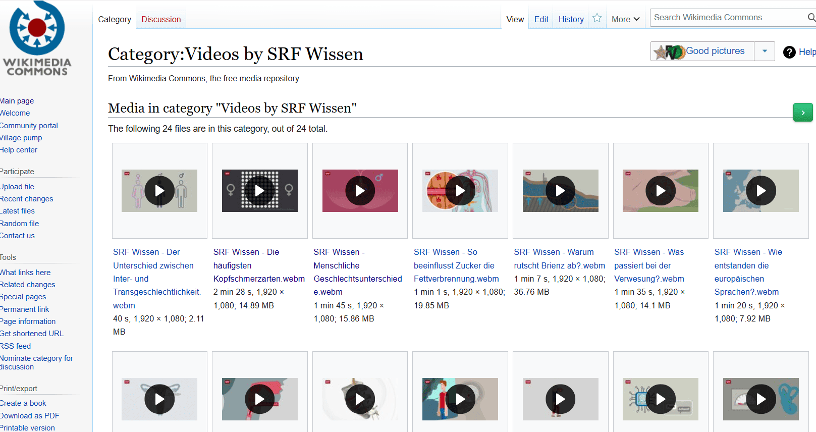Go to Main page link
This screenshot has width=816, height=432.
point(17,101)
